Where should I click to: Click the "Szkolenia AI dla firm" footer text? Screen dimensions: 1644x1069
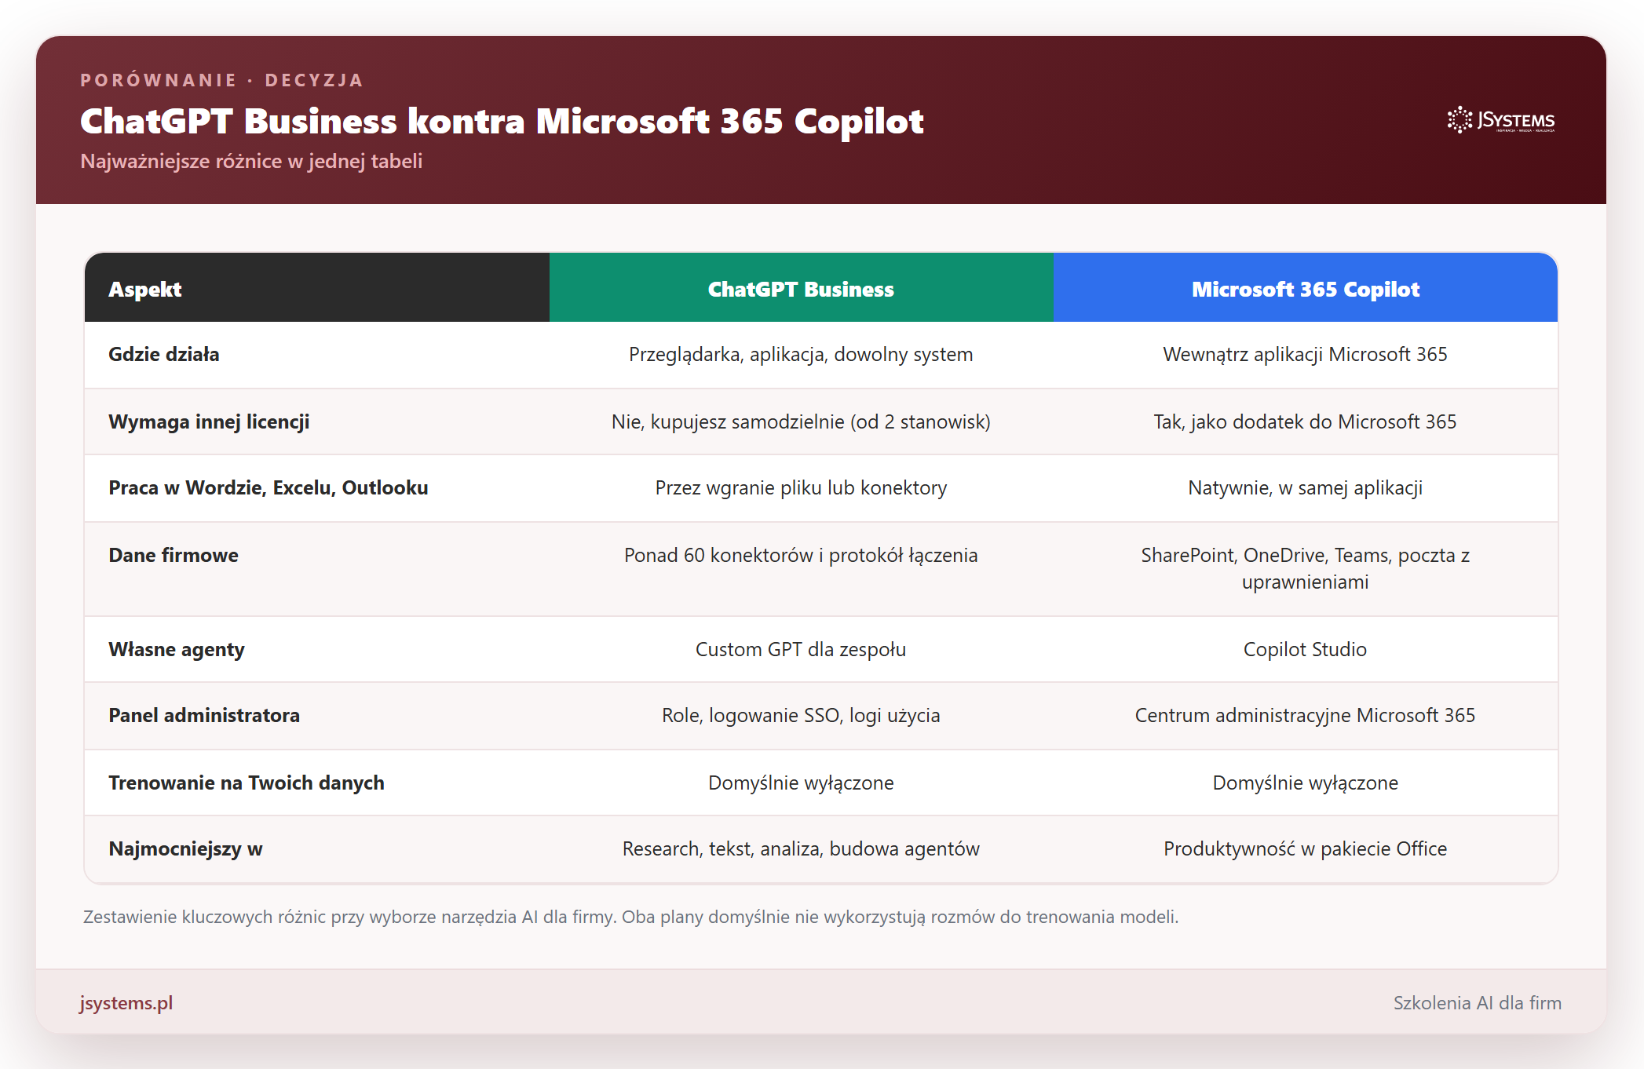click(1477, 1003)
